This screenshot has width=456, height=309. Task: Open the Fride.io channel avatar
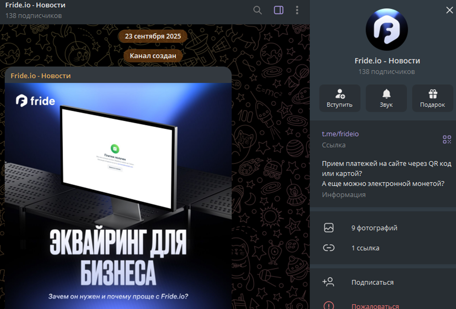coord(387,29)
